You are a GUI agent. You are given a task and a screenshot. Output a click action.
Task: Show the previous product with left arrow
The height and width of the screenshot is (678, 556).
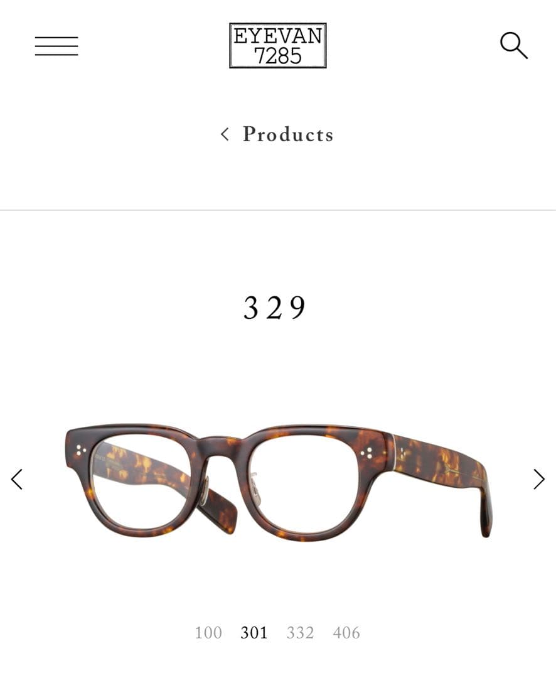pyautogui.click(x=17, y=479)
